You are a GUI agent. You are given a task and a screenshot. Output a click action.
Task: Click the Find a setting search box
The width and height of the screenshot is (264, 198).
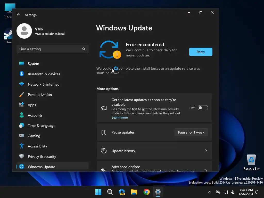[53, 49]
